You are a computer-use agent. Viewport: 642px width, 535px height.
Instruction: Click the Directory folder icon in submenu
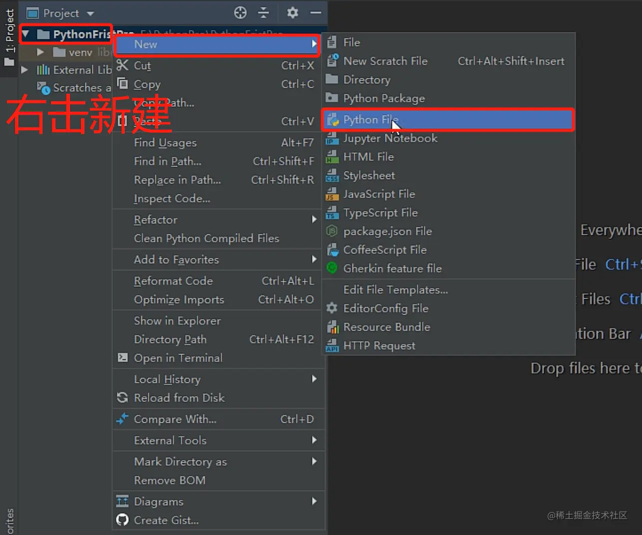click(332, 79)
